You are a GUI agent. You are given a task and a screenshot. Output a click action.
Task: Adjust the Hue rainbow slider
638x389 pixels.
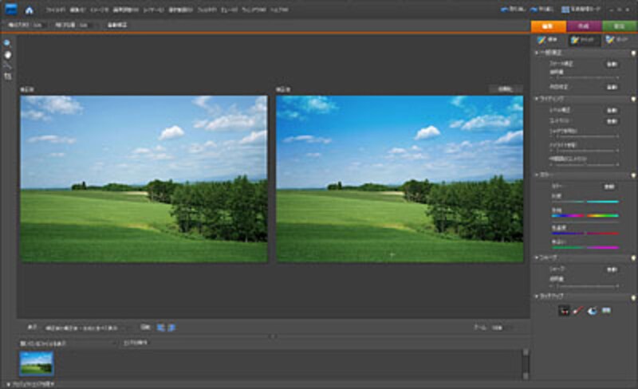click(x=585, y=214)
